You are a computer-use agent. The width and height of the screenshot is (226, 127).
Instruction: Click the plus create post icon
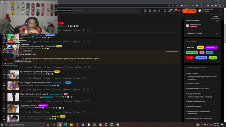pos(179,11)
